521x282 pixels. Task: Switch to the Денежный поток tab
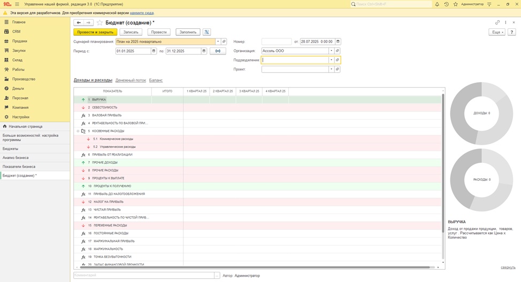(x=131, y=80)
